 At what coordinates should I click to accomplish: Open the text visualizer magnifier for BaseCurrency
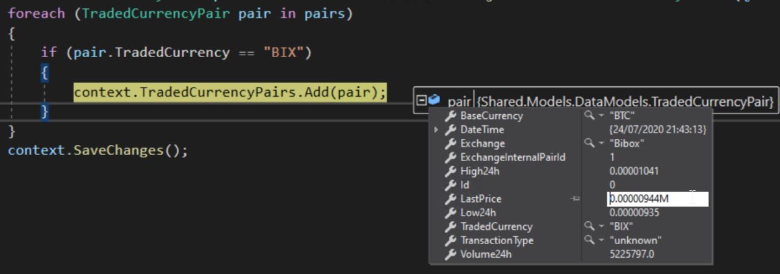tap(589, 116)
